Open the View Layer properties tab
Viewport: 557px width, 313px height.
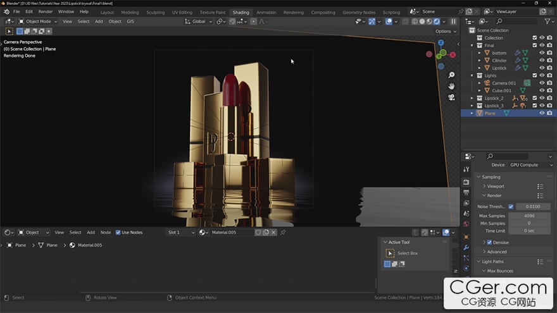point(466,203)
